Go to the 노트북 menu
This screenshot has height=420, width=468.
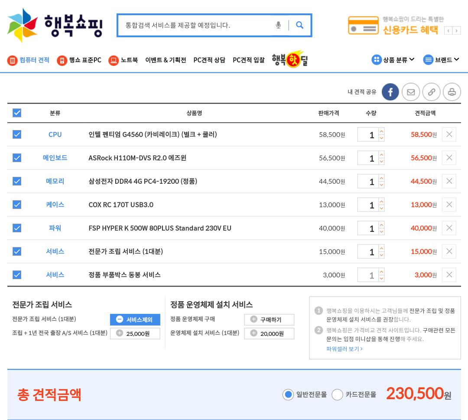coord(123,60)
